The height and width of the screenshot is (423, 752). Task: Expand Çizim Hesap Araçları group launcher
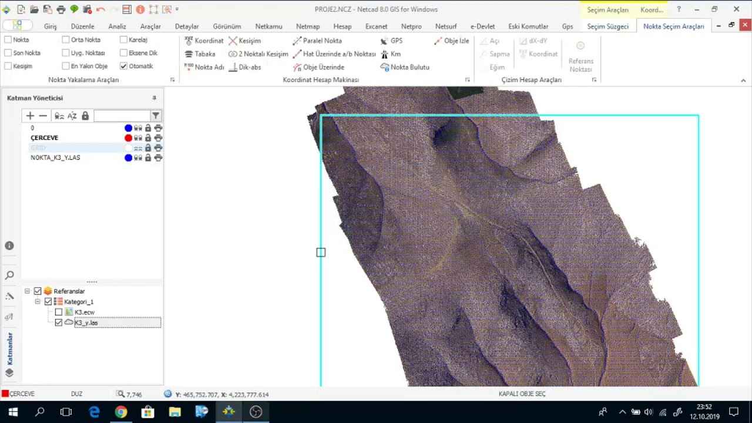click(594, 80)
